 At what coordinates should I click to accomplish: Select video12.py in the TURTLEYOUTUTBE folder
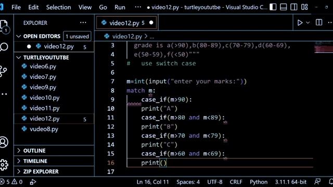click(x=54, y=118)
